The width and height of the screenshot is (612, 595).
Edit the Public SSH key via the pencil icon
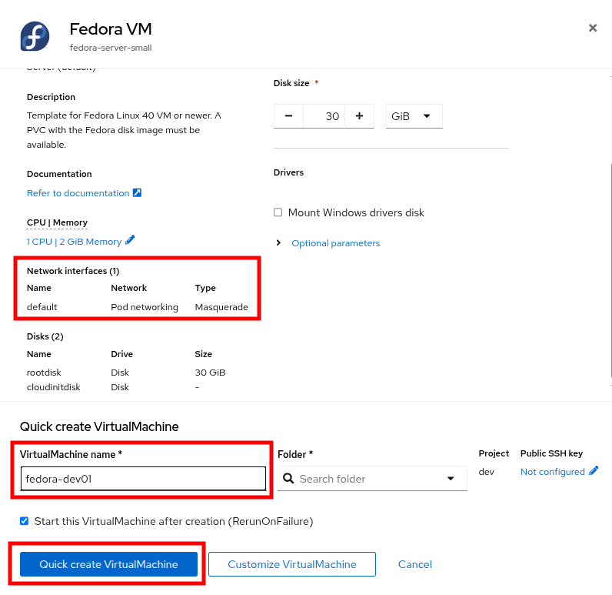(x=594, y=470)
